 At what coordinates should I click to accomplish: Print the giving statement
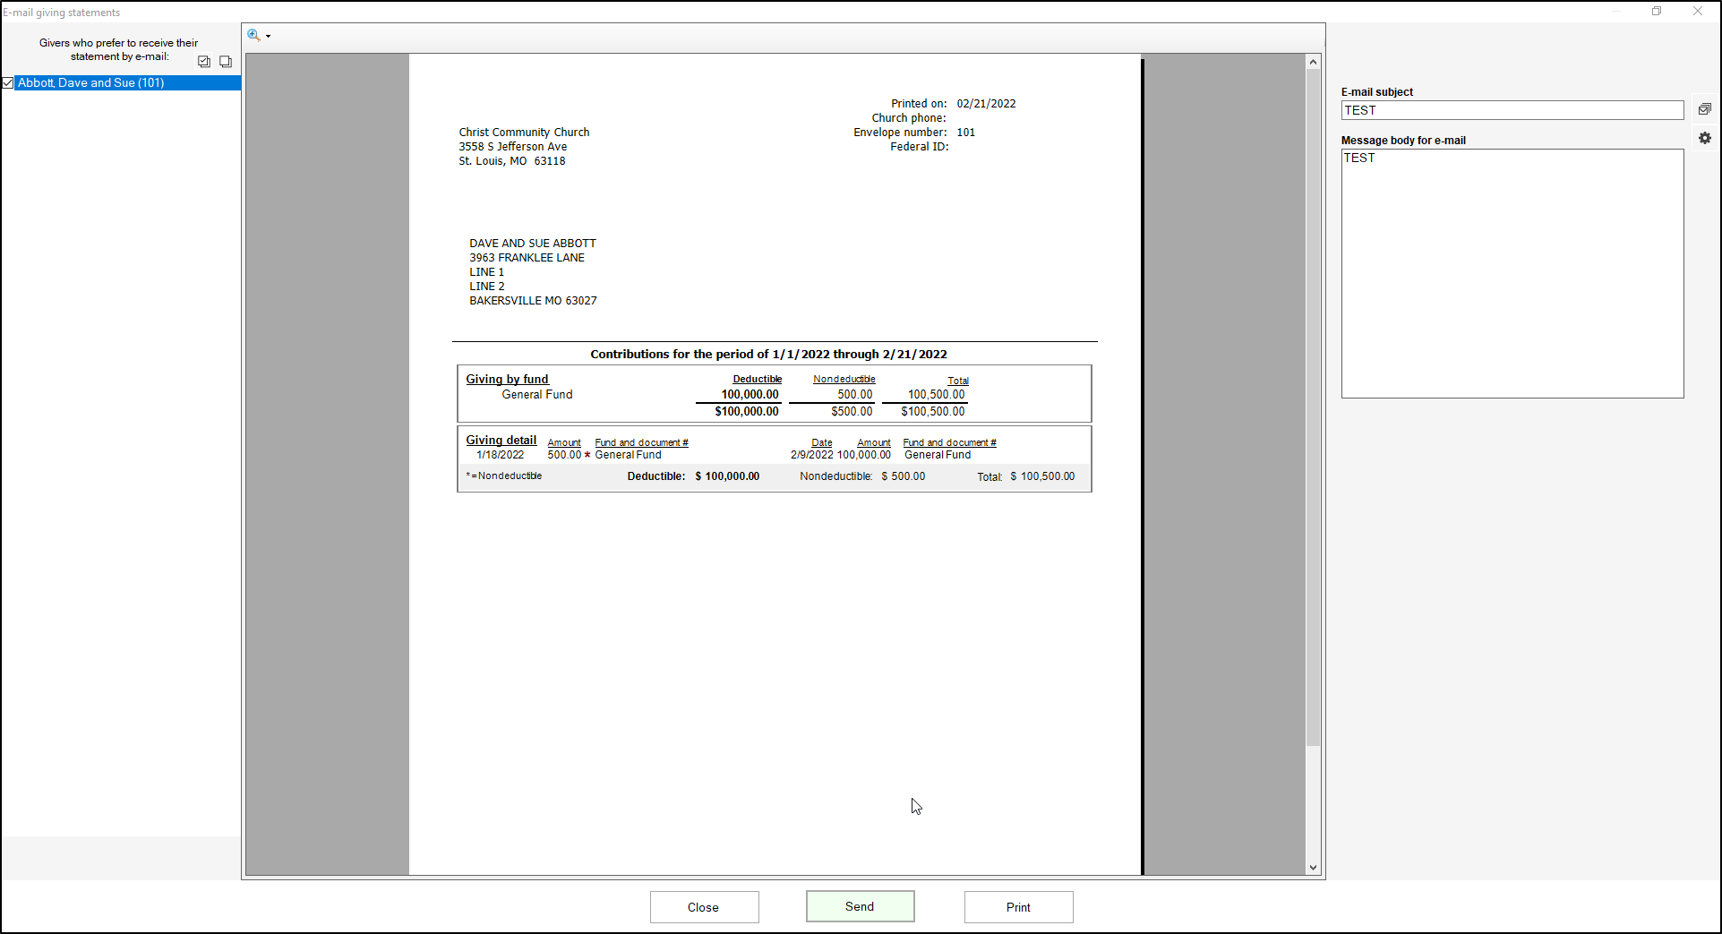pyautogui.click(x=1018, y=907)
